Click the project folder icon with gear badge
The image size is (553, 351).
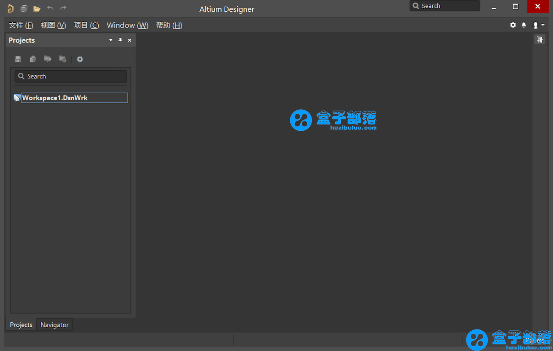62,59
